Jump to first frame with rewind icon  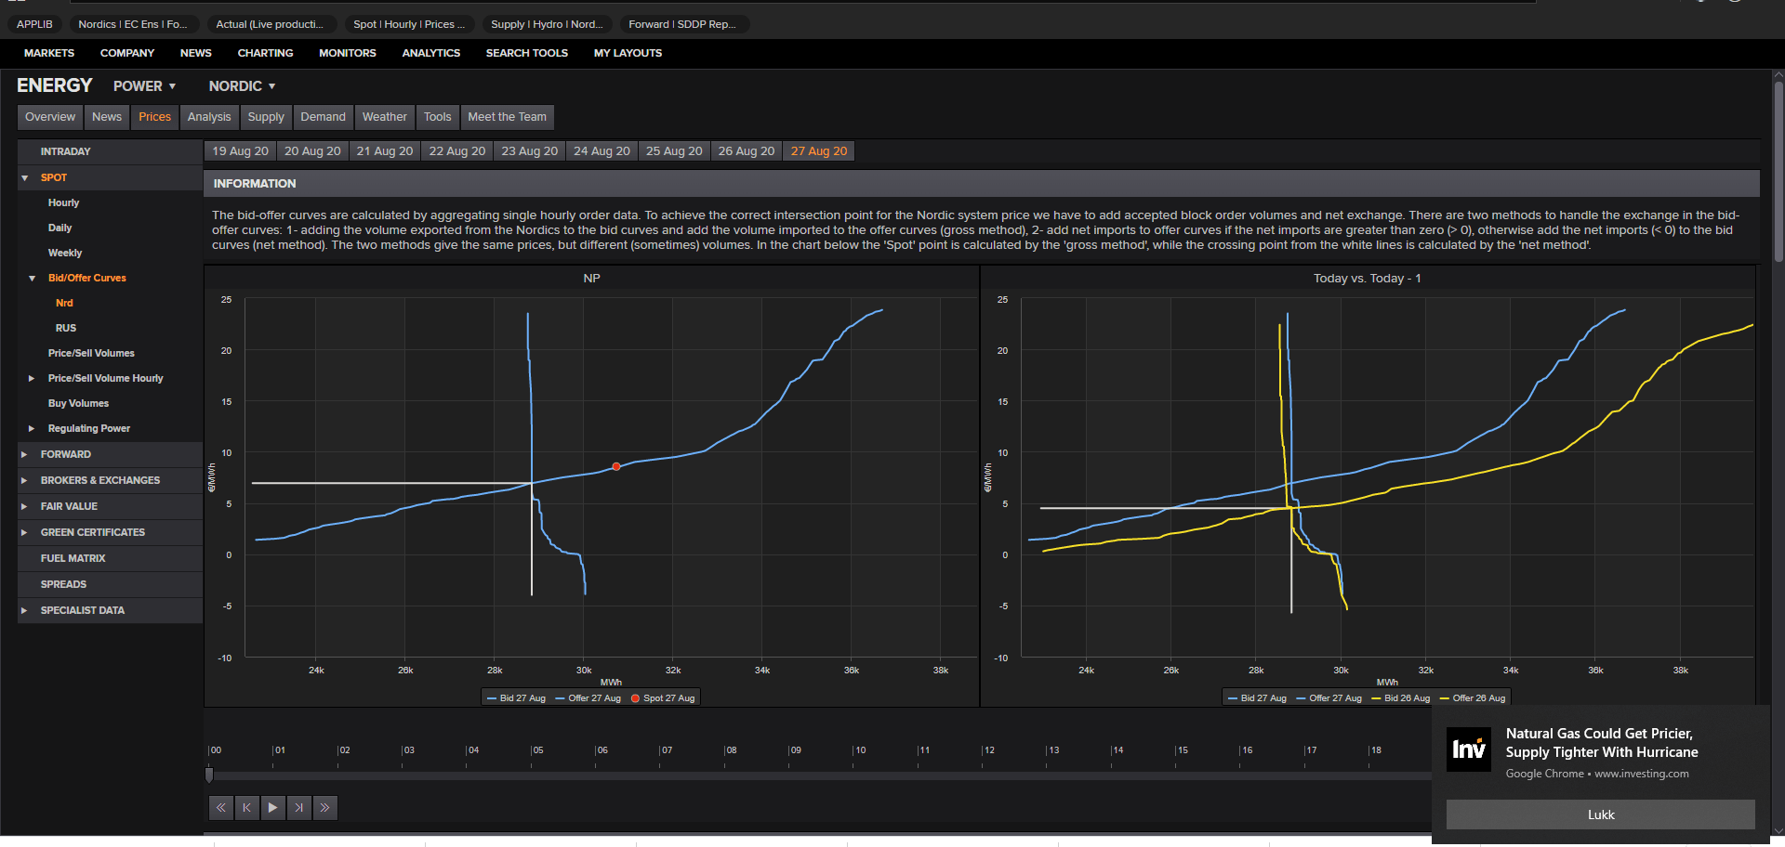[220, 808]
